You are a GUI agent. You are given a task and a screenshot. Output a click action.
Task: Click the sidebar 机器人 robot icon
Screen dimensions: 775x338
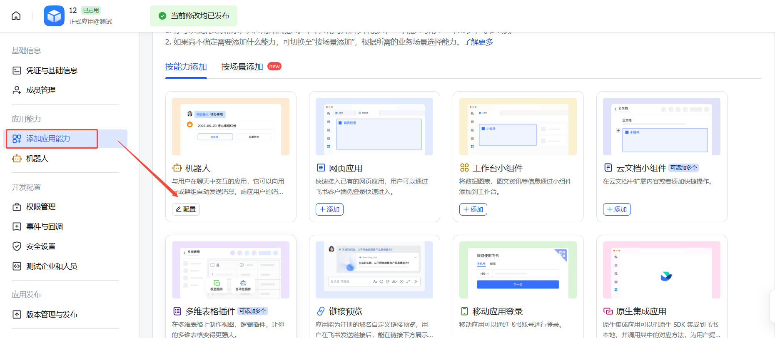click(17, 159)
